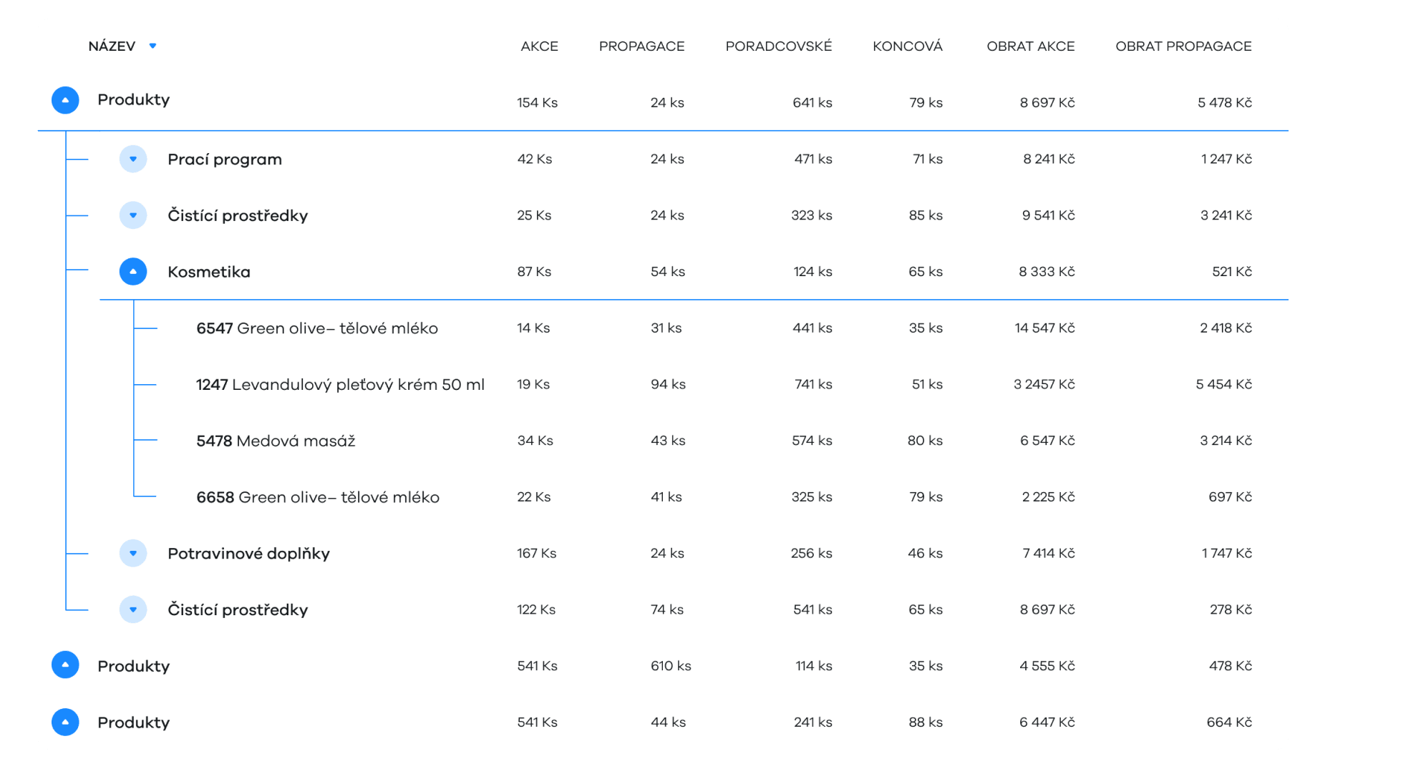Image resolution: width=1426 pixels, height=774 pixels.
Task: Expand the first Čistící prostředky row
Action: pos(133,215)
